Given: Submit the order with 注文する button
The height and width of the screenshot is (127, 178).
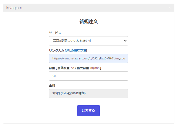Looking at the screenshot, I should point(89,111).
